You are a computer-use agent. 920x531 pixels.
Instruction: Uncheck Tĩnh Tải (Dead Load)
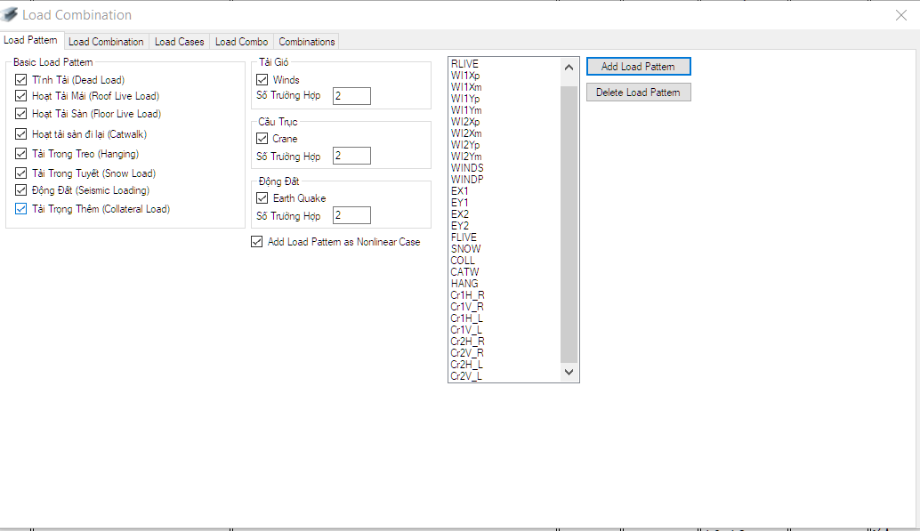pyautogui.click(x=20, y=79)
